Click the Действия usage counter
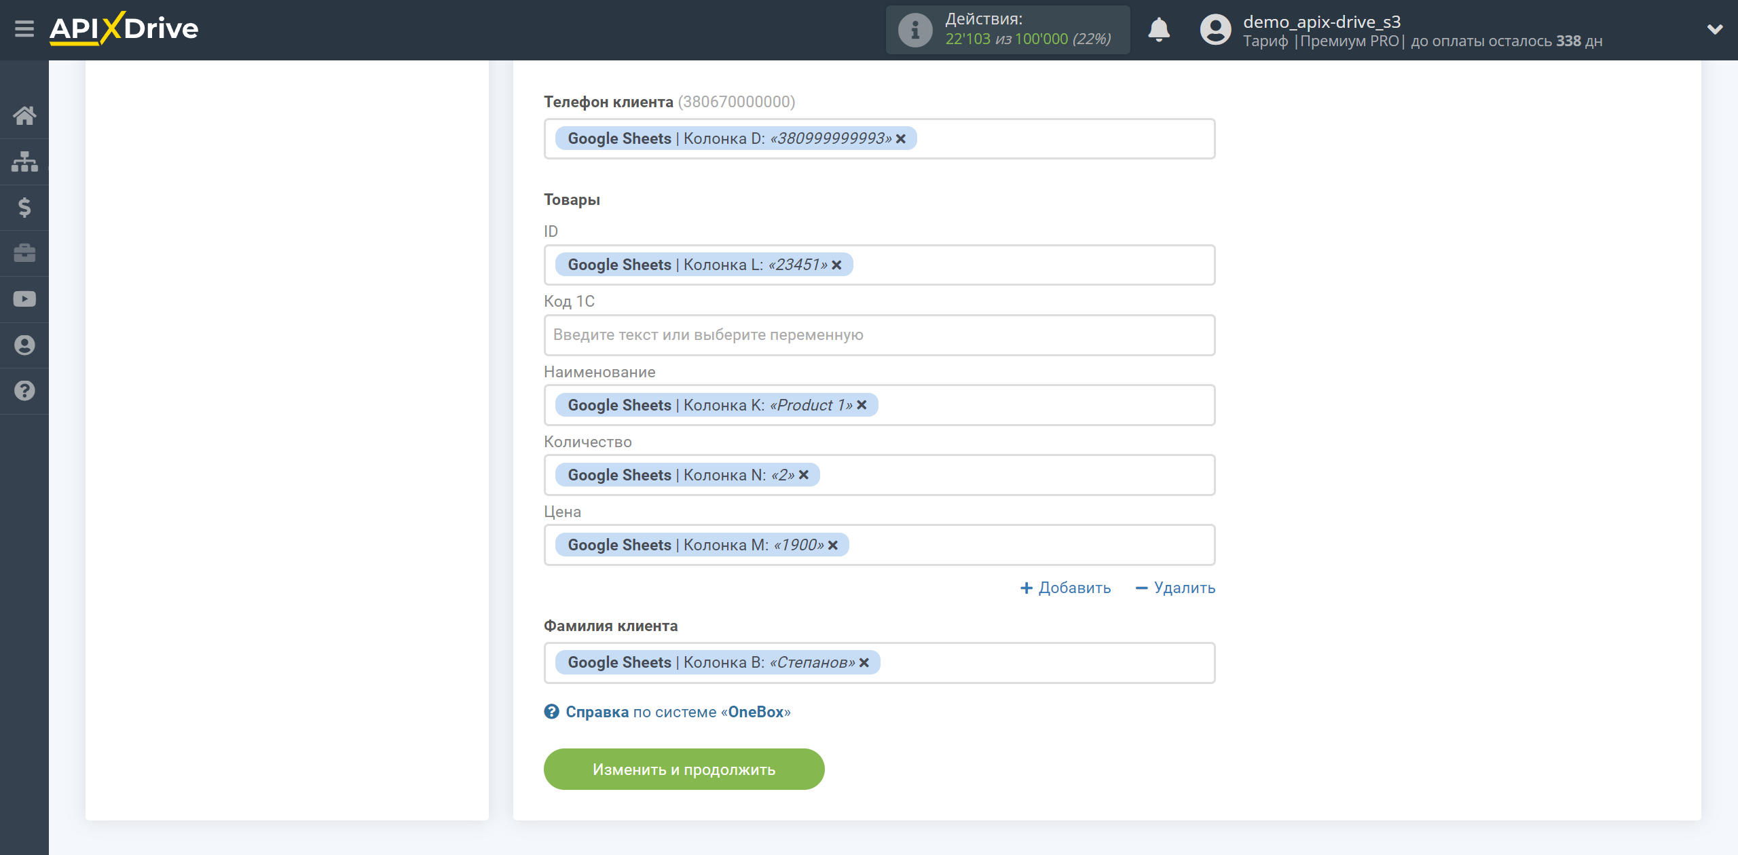This screenshot has height=855, width=1738. [x=1007, y=30]
